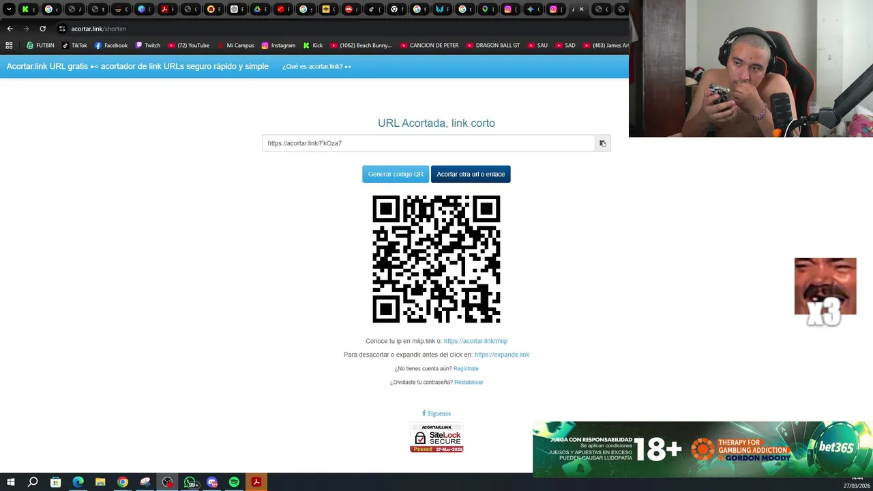This screenshot has width=873, height=491.
Task: Open File Explorer from the taskbar
Action: coord(100,482)
